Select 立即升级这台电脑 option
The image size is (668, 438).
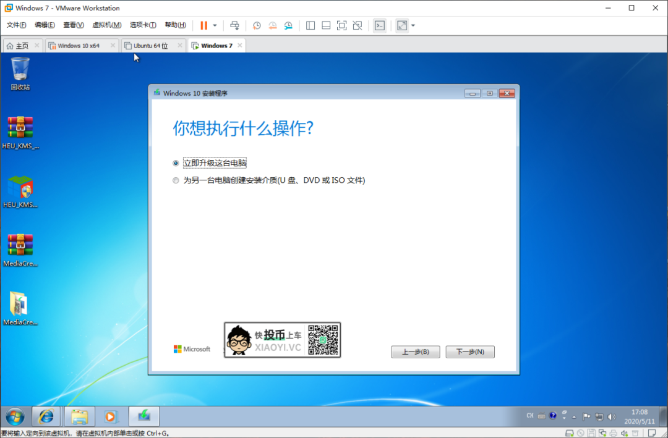click(x=176, y=163)
